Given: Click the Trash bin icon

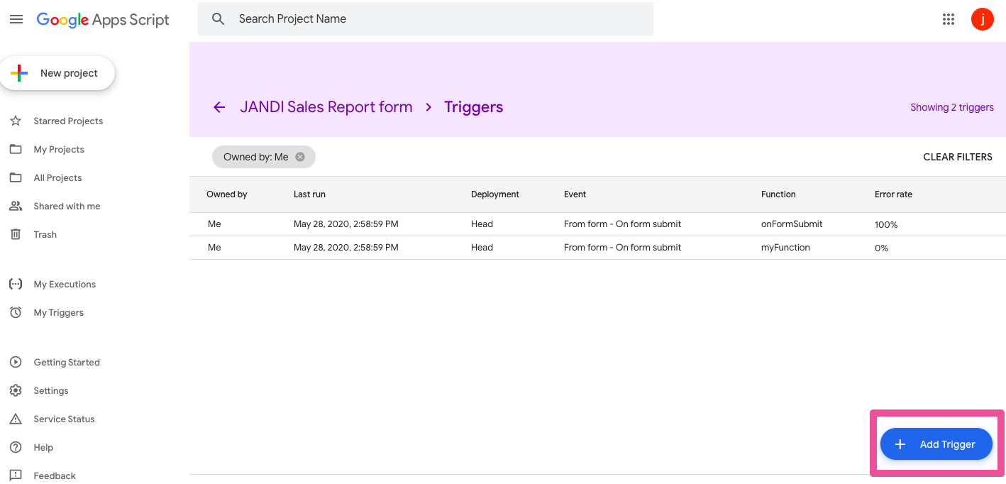Looking at the screenshot, I should pos(16,234).
